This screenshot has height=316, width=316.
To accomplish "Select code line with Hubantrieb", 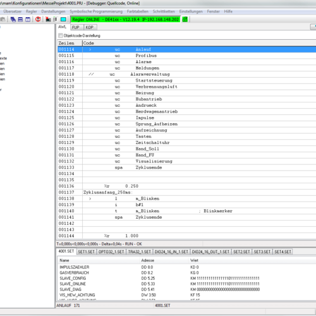I will [x=186, y=99].
